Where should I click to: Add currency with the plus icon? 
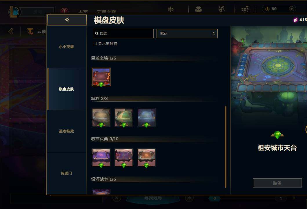tap(292, 9)
